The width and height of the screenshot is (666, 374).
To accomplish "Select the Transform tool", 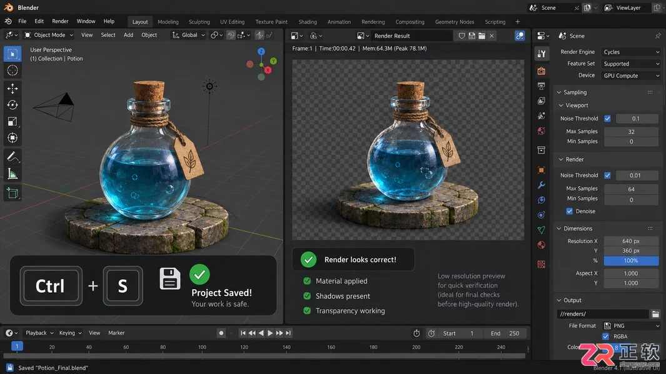I will pyautogui.click(x=13, y=138).
